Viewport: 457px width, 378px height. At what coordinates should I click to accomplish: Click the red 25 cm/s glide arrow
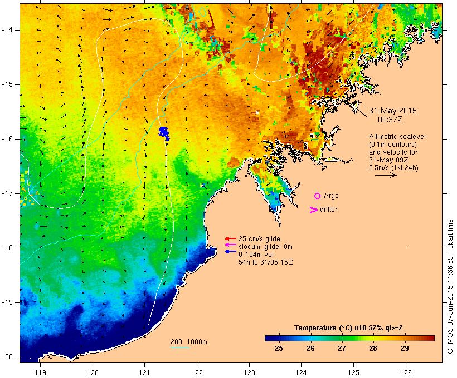coord(231,238)
